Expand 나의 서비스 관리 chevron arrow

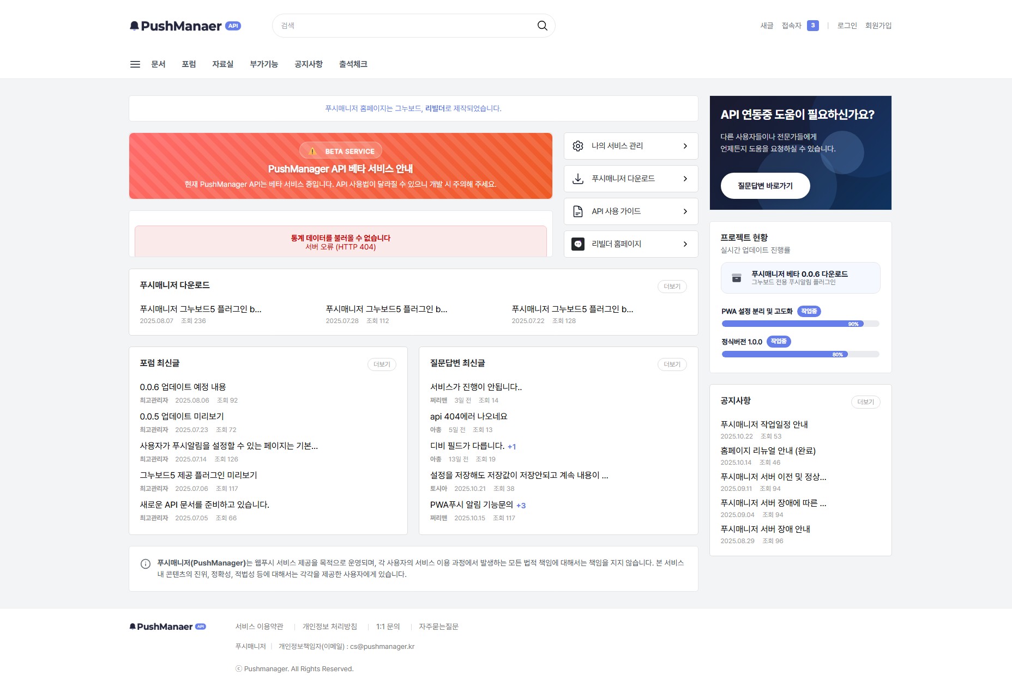click(x=685, y=146)
